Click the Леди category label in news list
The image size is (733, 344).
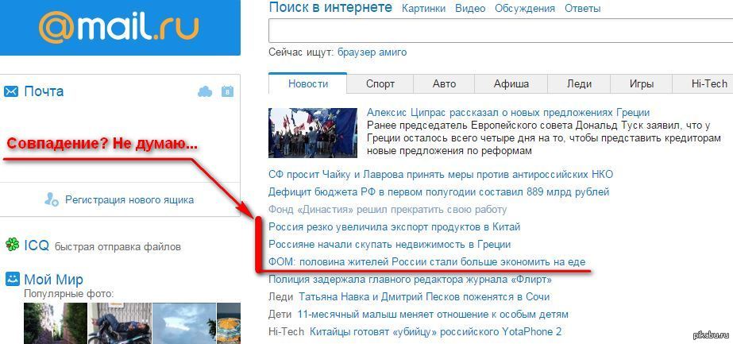(281, 297)
